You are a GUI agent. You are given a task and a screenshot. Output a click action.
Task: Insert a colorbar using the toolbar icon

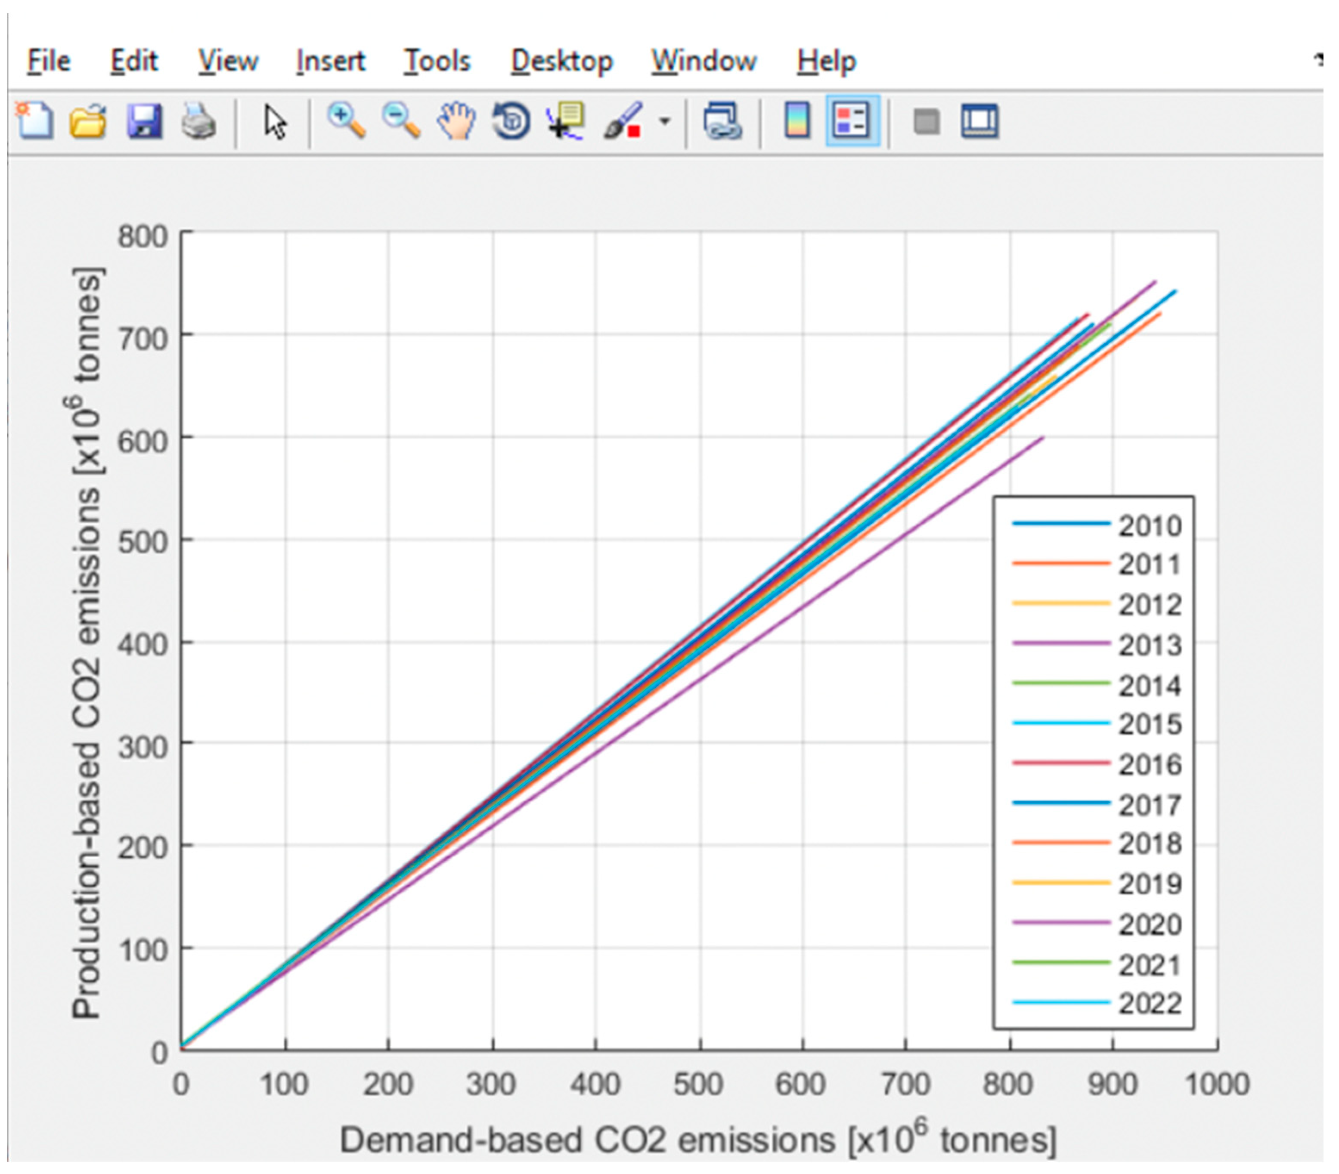797,121
